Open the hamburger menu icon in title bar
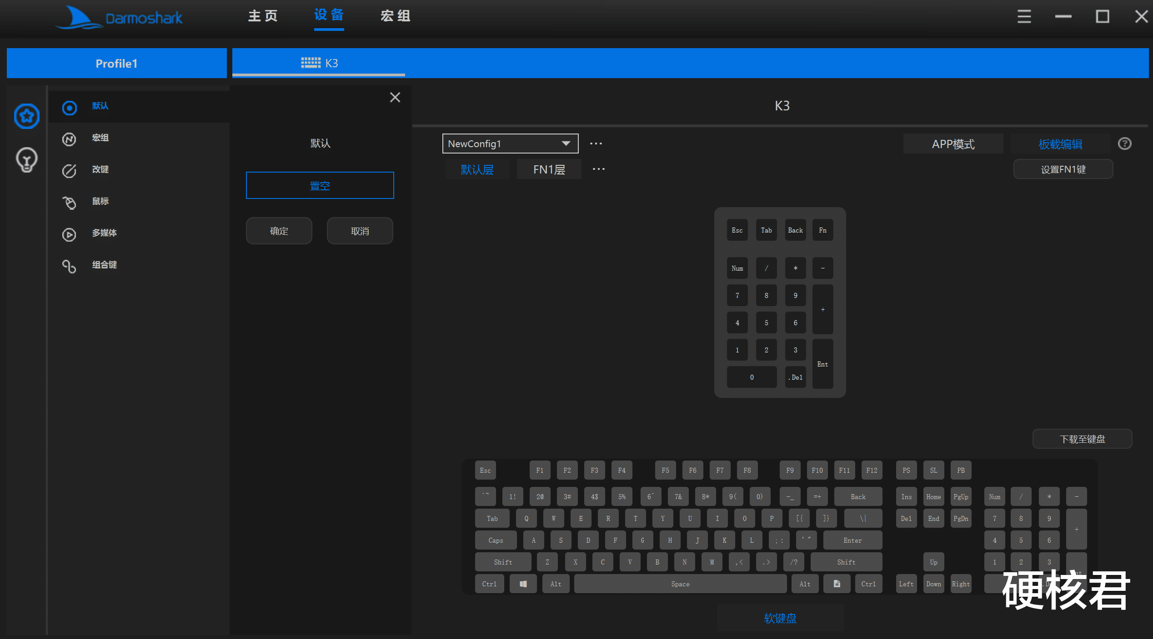 pyautogui.click(x=1024, y=16)
